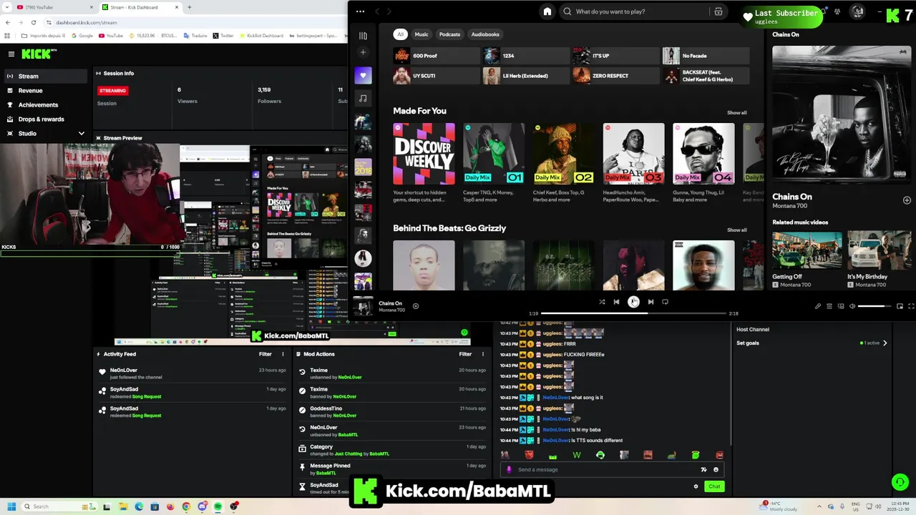
Task: Open chat text formatting icon
Action: (703, 470)
